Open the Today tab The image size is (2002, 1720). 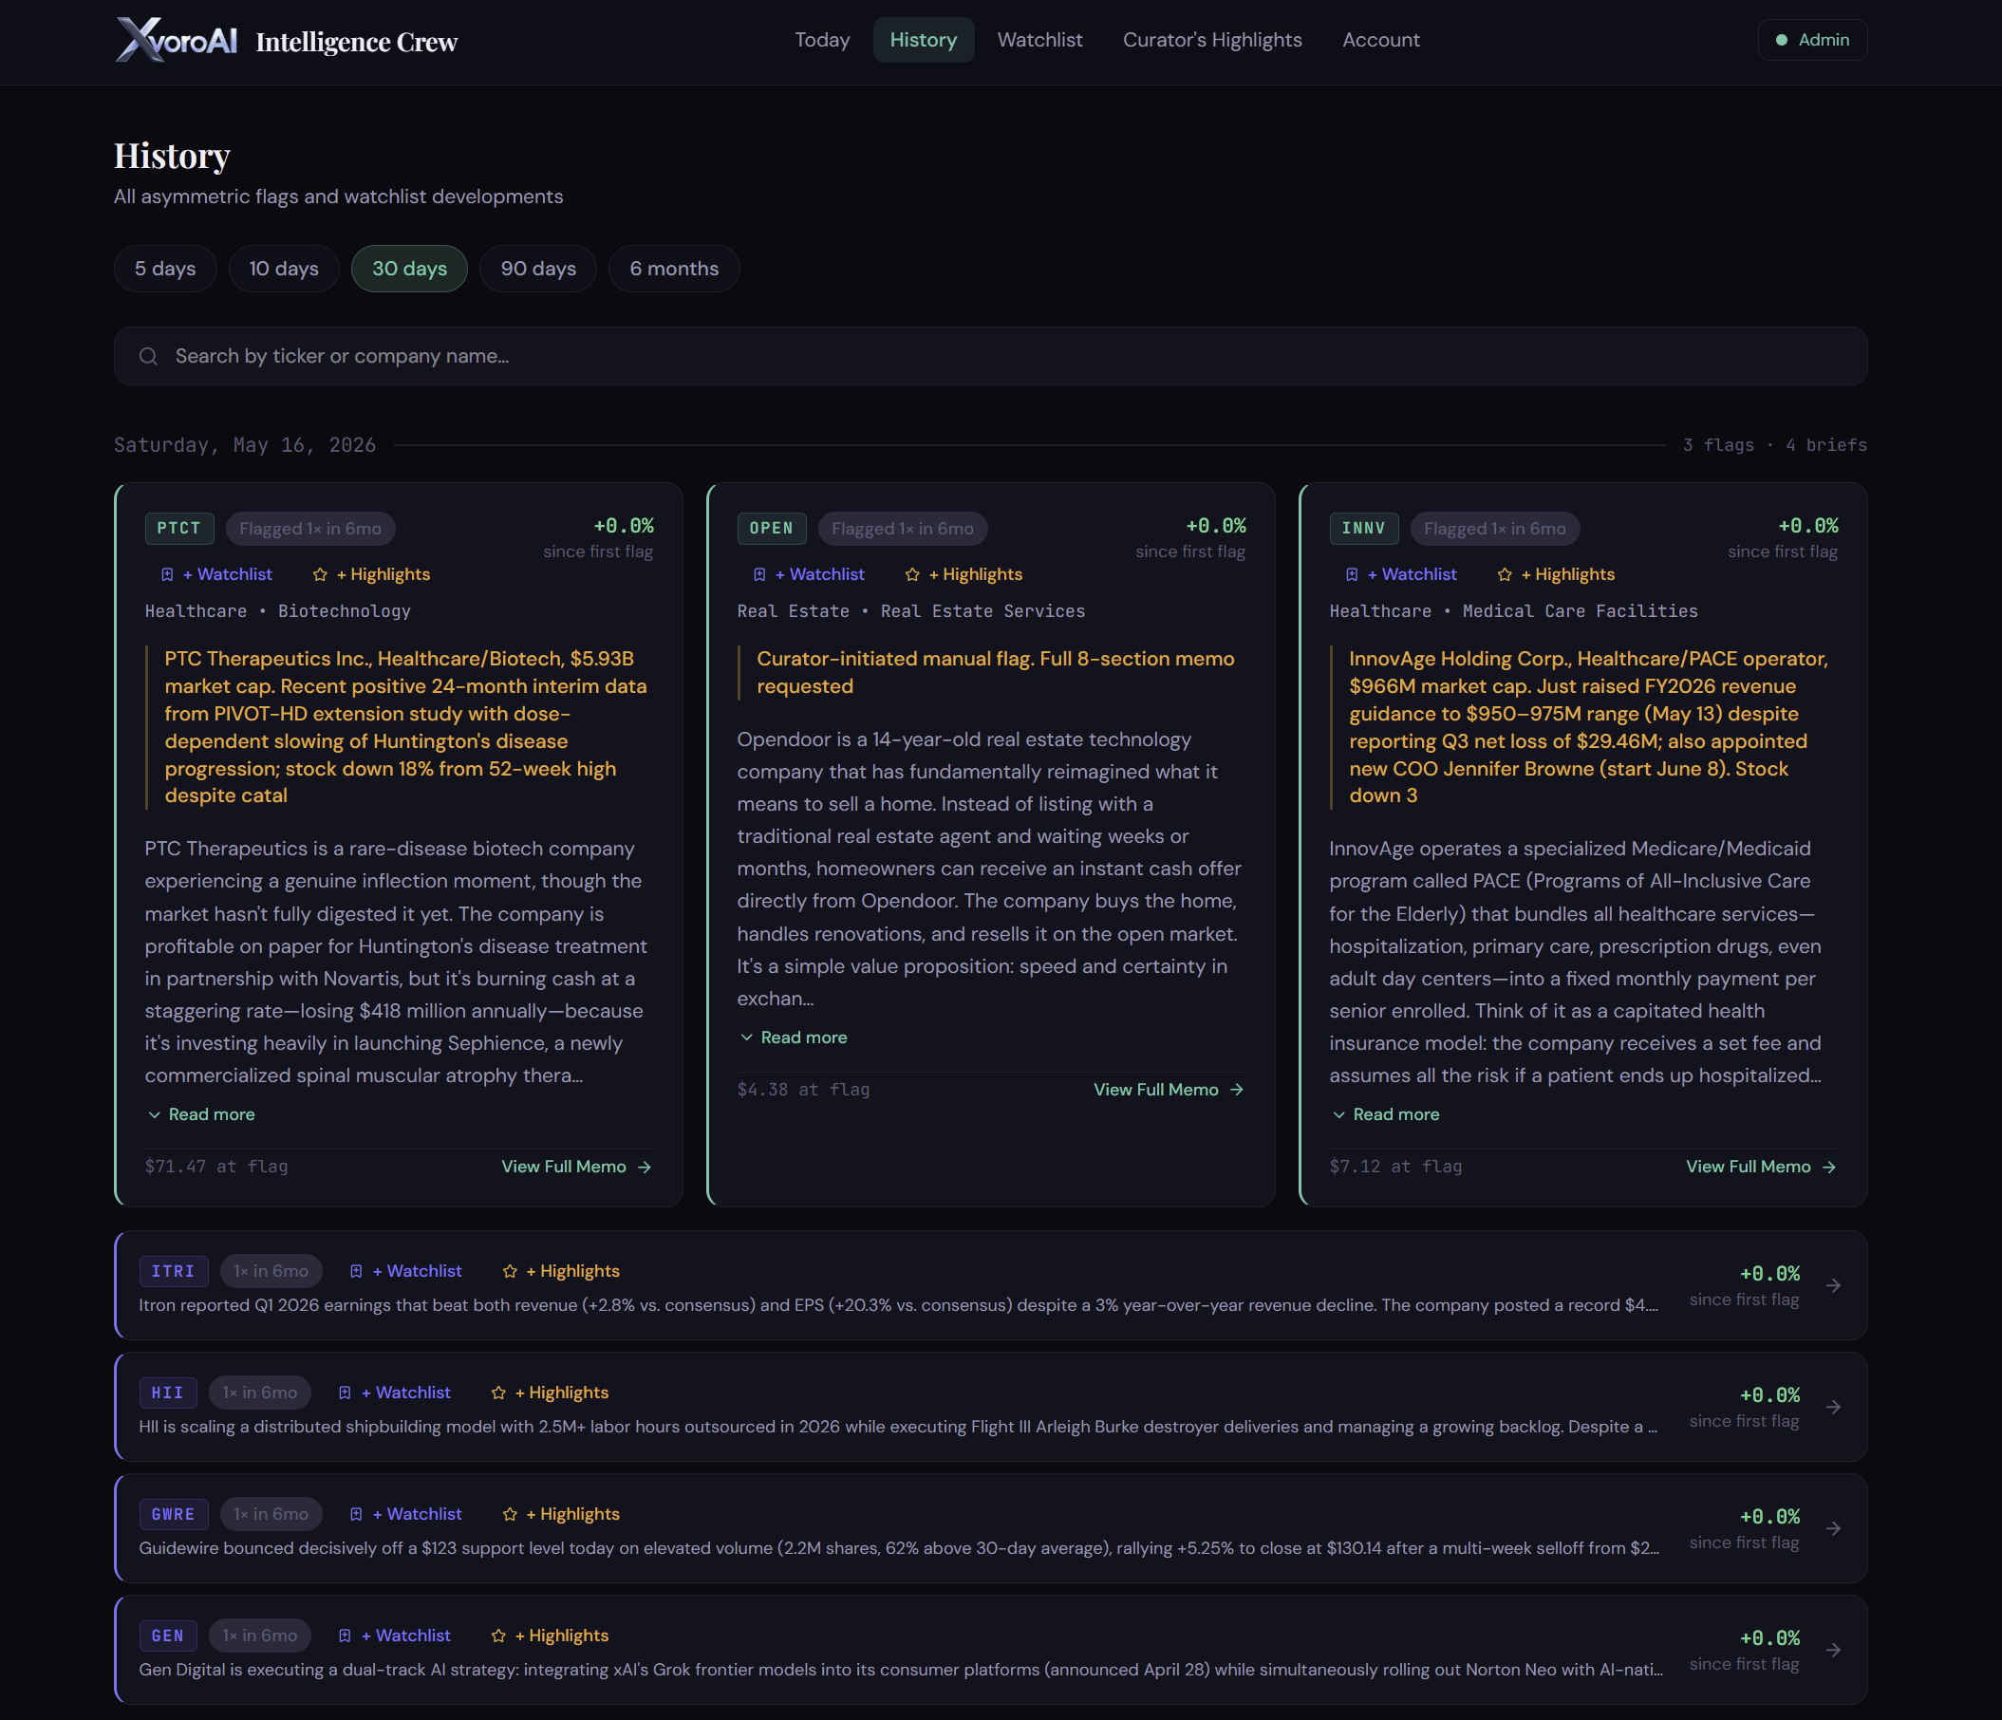(822, 41)
